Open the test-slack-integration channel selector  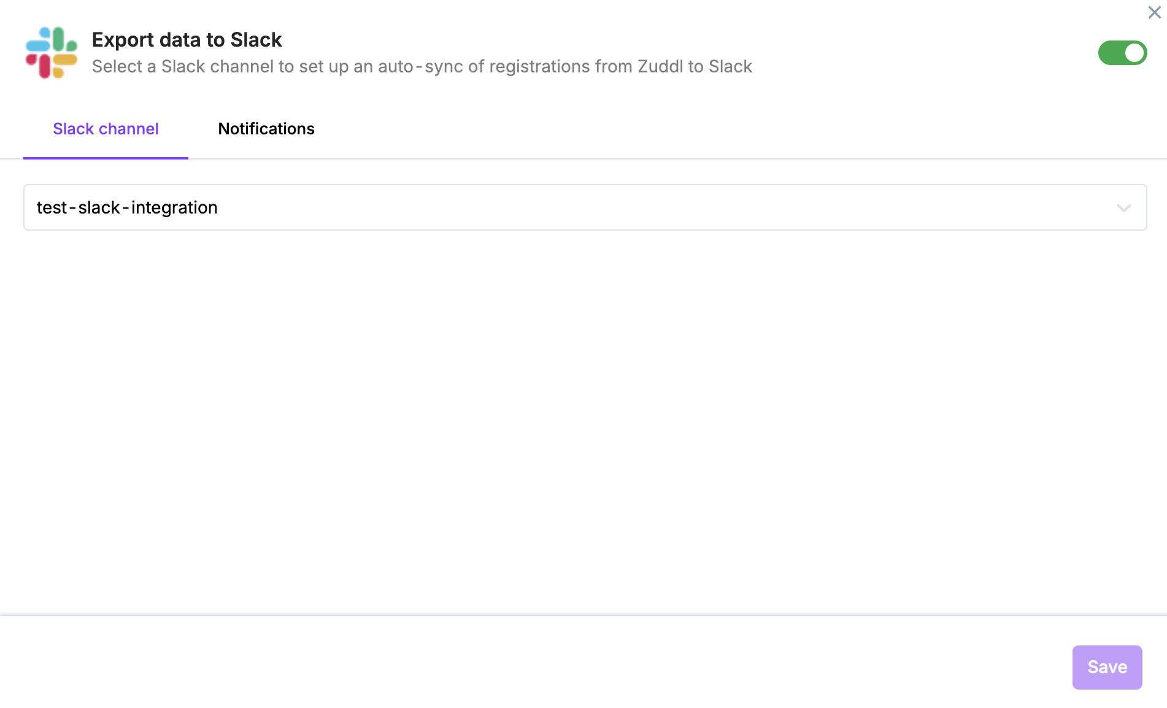click(584, 207)
